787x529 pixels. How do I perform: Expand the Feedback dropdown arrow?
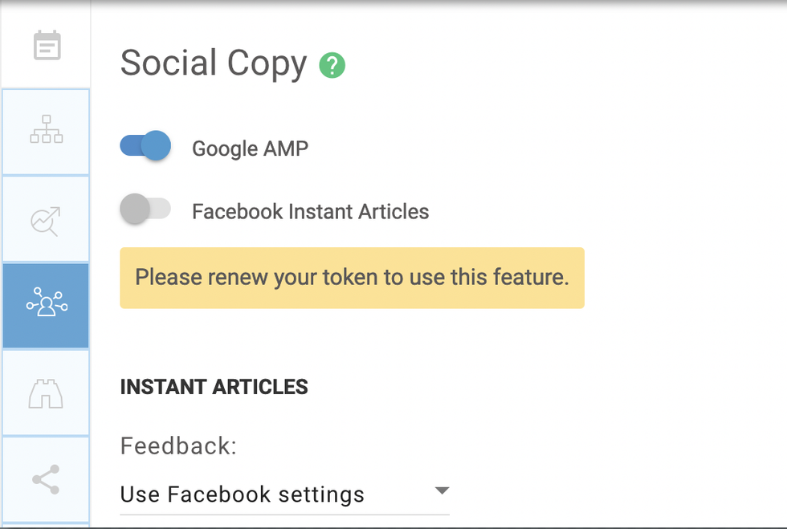[441, 490]
